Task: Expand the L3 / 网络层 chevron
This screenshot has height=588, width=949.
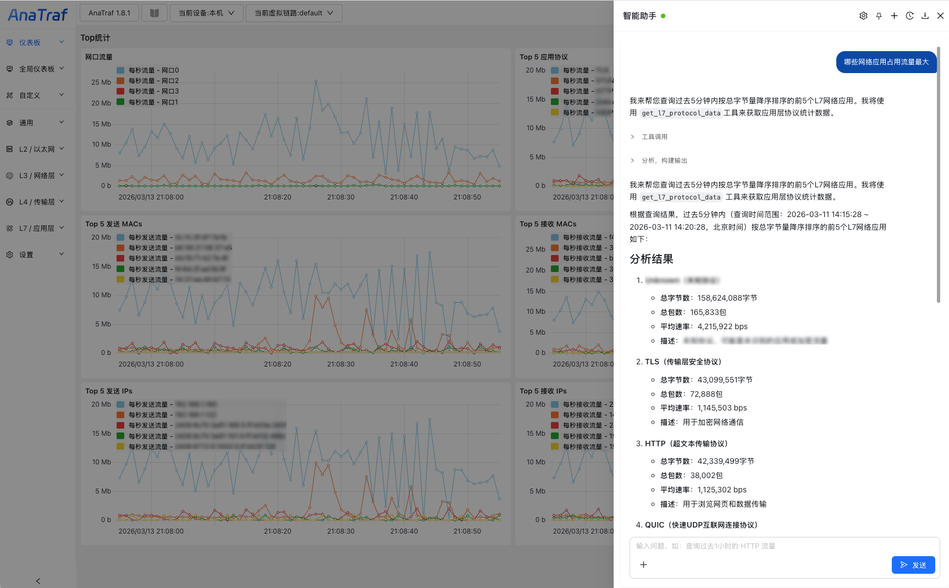Action: point(62,175)
